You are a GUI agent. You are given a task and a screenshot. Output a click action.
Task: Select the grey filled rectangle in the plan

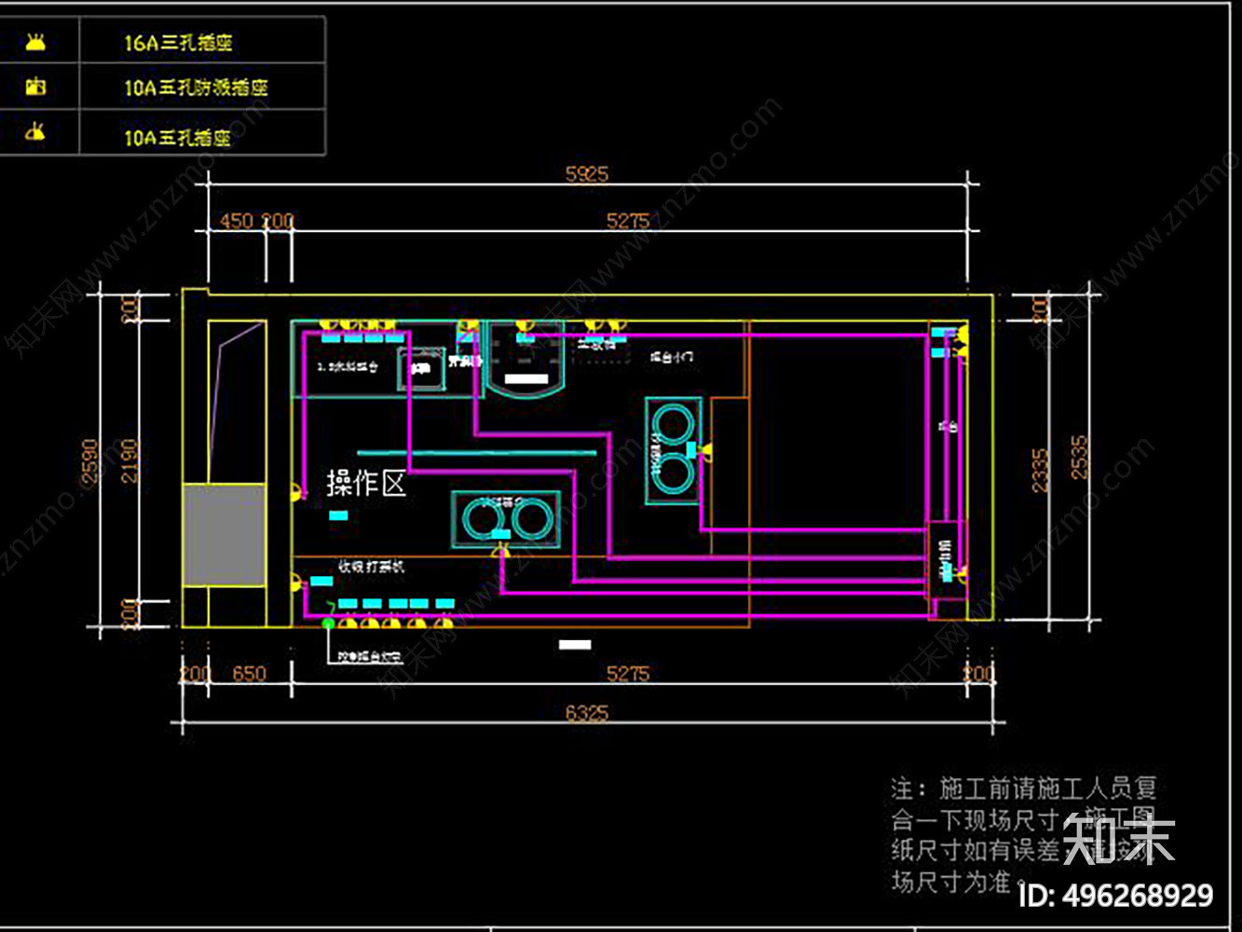(225, 534)
